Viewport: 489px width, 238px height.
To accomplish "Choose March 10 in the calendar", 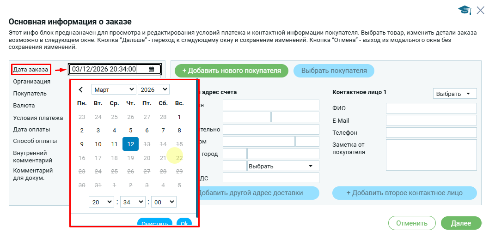I will 98,144.
